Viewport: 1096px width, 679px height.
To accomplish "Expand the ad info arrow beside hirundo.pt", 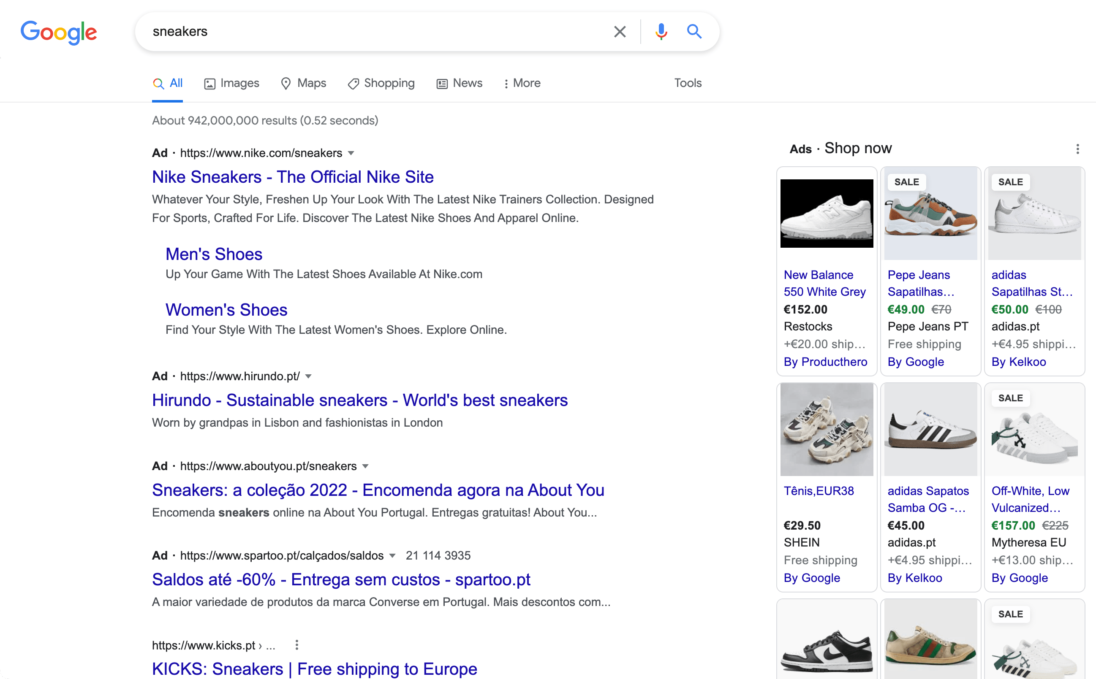I will [x=309, y=376].
